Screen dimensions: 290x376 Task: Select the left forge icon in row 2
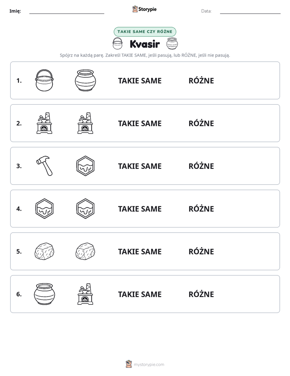point(44,123)
